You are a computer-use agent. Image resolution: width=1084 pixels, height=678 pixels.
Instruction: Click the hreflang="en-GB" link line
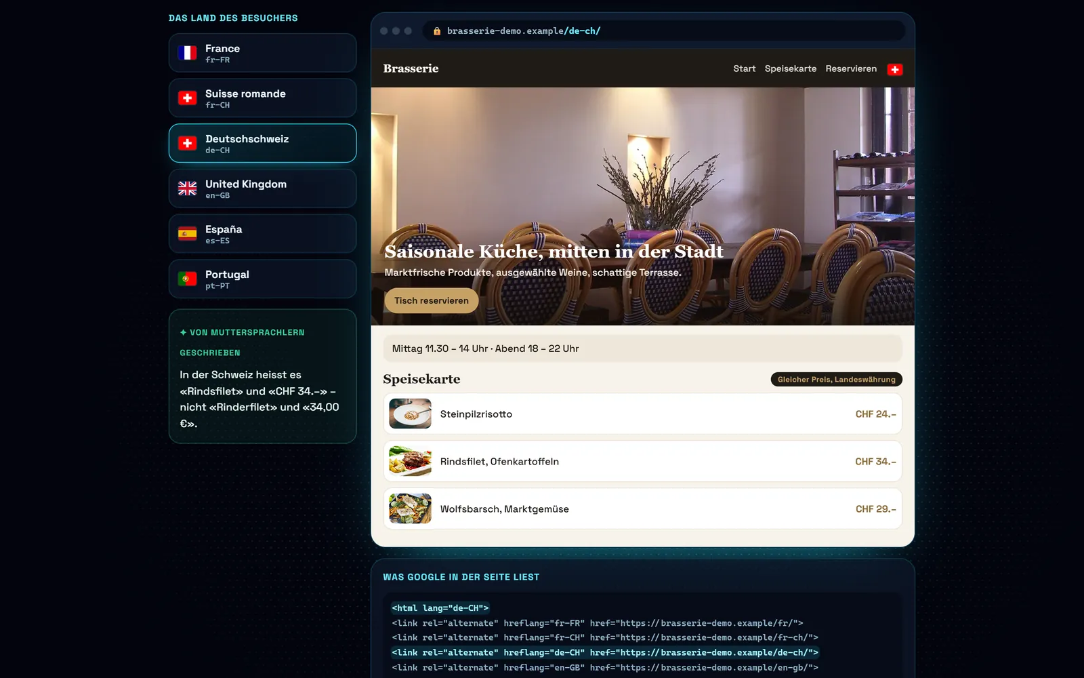605,667
